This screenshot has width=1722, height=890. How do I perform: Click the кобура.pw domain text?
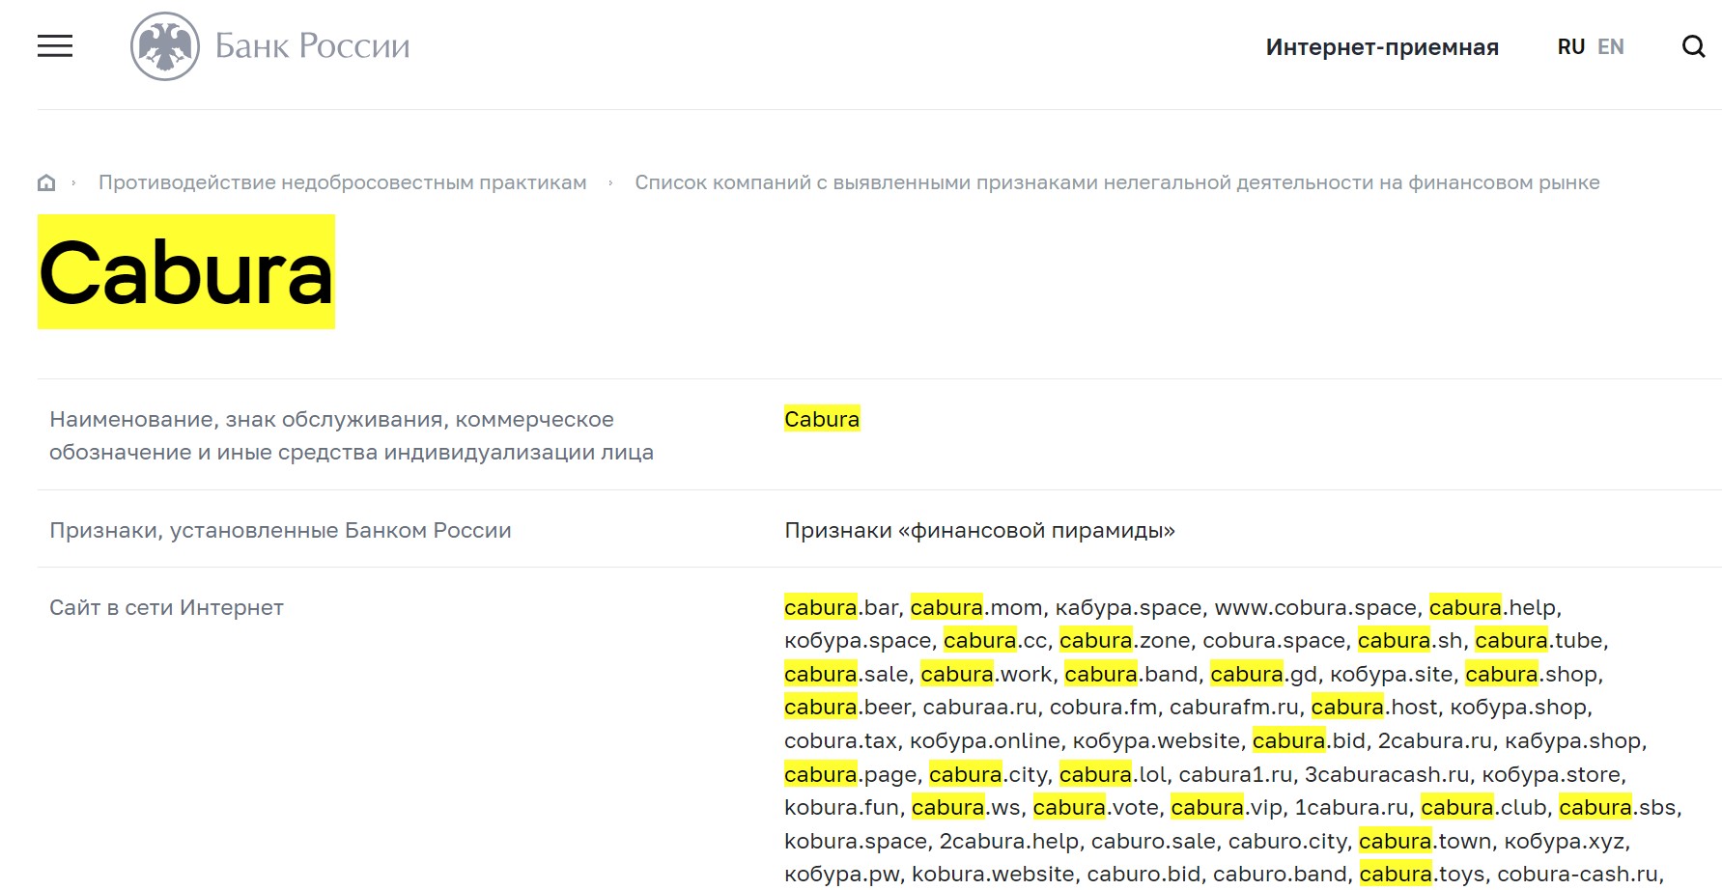coord(841,875)
